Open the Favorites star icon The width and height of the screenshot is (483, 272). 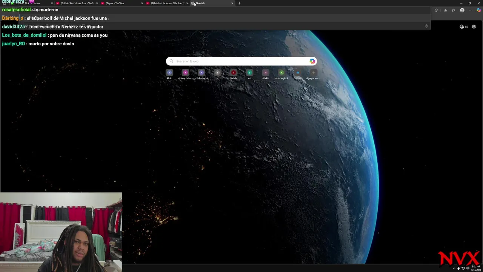pos(454,10)
